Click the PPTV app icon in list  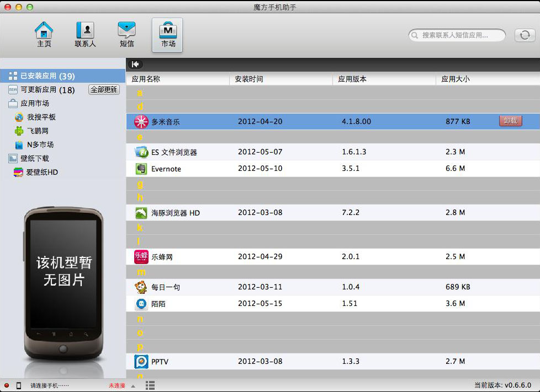[141, 362]
